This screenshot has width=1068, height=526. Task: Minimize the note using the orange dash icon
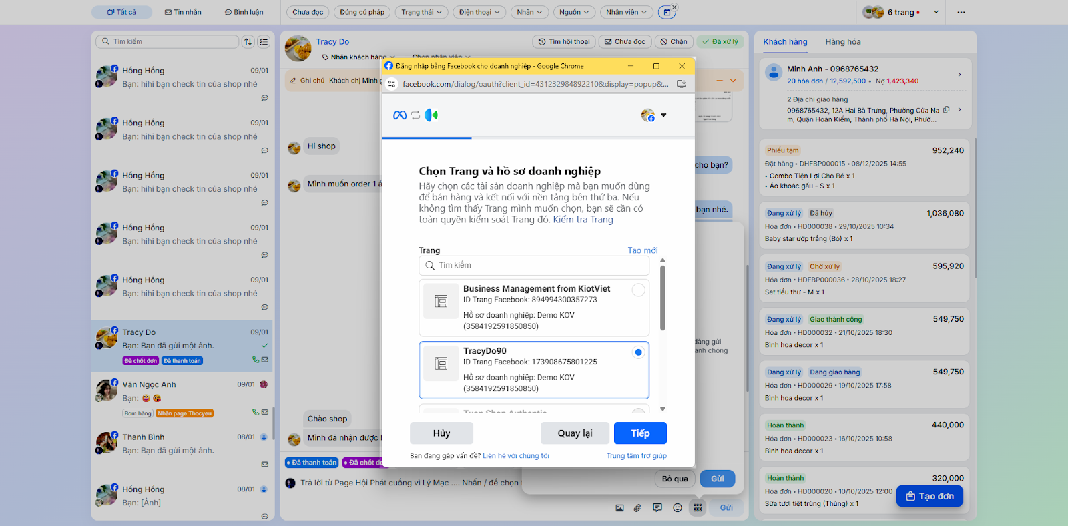coord(720,81)
